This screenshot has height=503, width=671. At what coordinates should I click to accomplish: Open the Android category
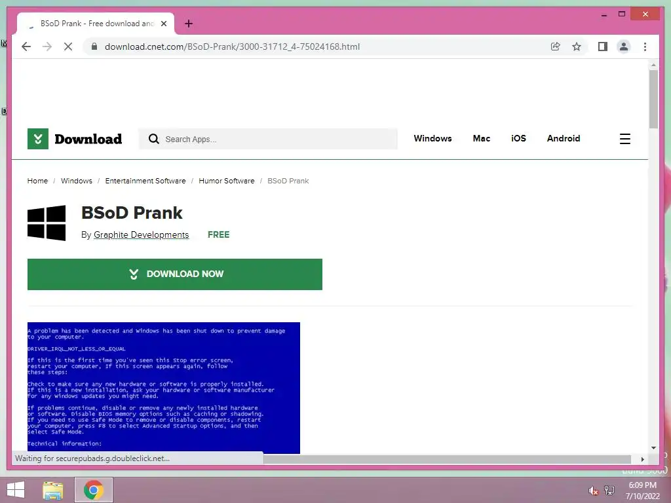[563, 138]
